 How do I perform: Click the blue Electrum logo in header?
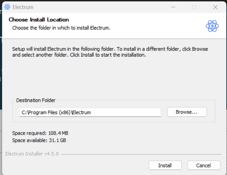pos(212,26)
